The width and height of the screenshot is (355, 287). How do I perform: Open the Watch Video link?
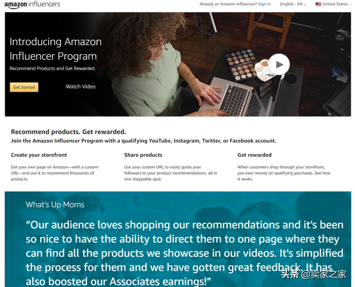pyautogui.click(x=81, y=87)
